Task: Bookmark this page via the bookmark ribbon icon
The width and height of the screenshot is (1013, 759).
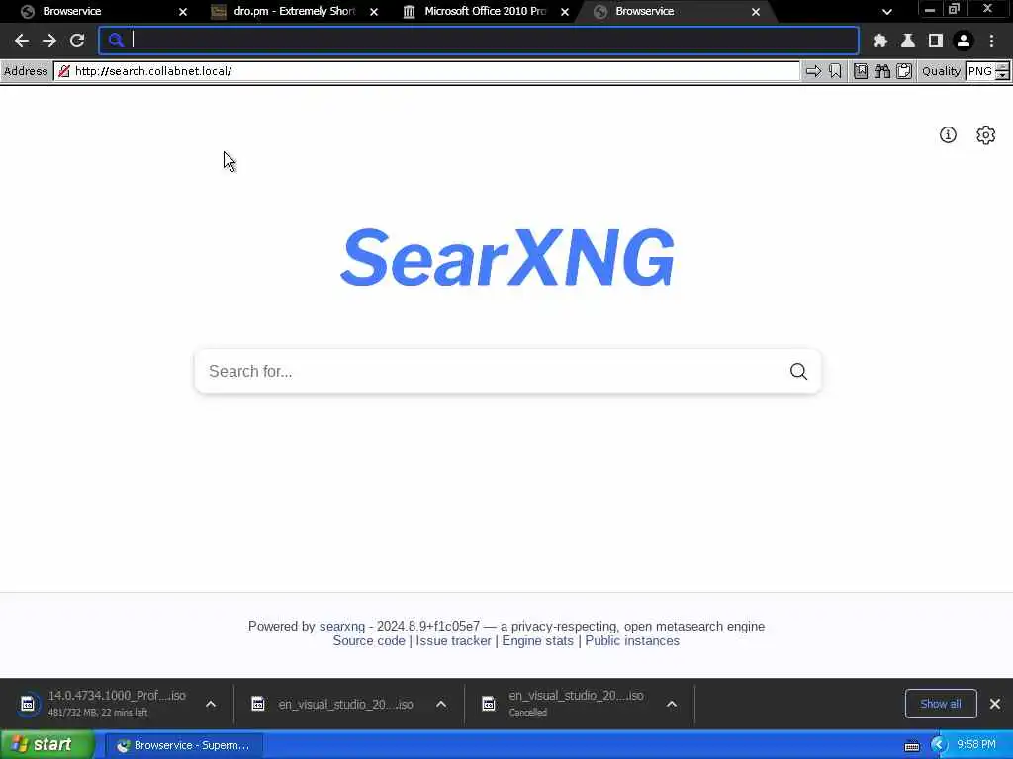Action: tap(835, 71)
